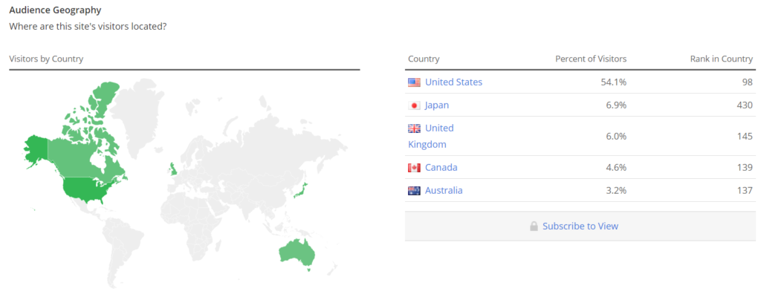Select the United States on the map
This screenshot has width=761, height=303.
(85, 191)
